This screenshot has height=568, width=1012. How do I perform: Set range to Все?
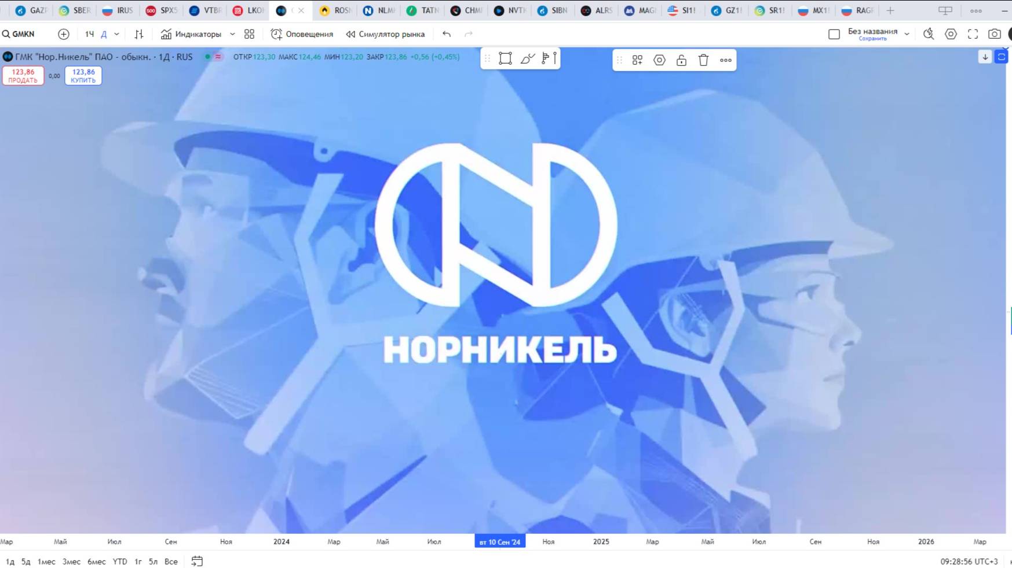[x=171, y=561]
